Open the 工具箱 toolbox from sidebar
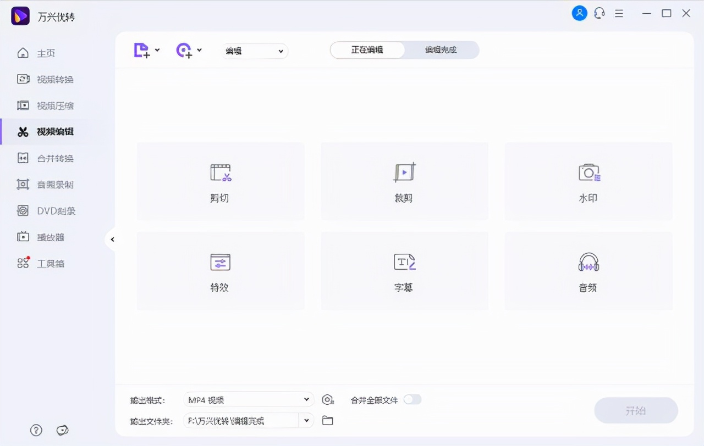The width and height of the screenshot is (704, 446). [51, 263]
